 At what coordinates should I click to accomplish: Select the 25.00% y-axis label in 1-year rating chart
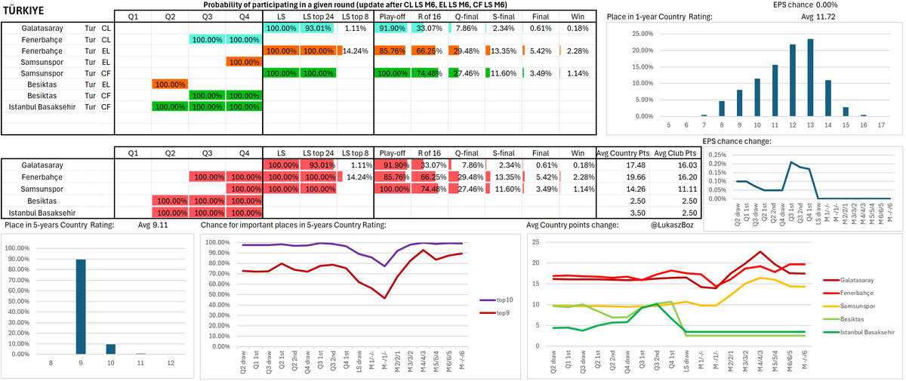coord(642,35)
